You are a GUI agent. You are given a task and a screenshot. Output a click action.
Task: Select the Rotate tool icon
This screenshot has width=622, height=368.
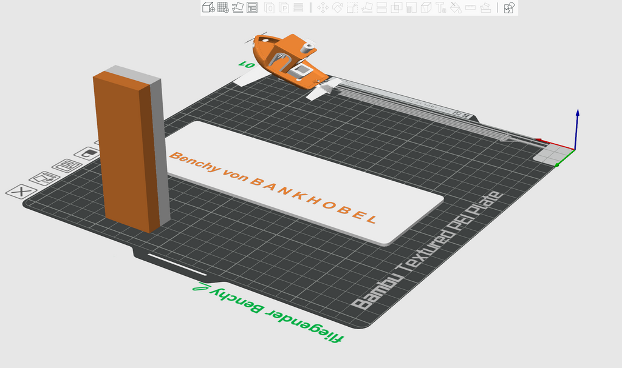click(x=338, y=7)
